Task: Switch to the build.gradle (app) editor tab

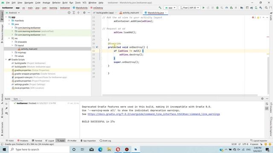Action: click(x=105, y=13)
